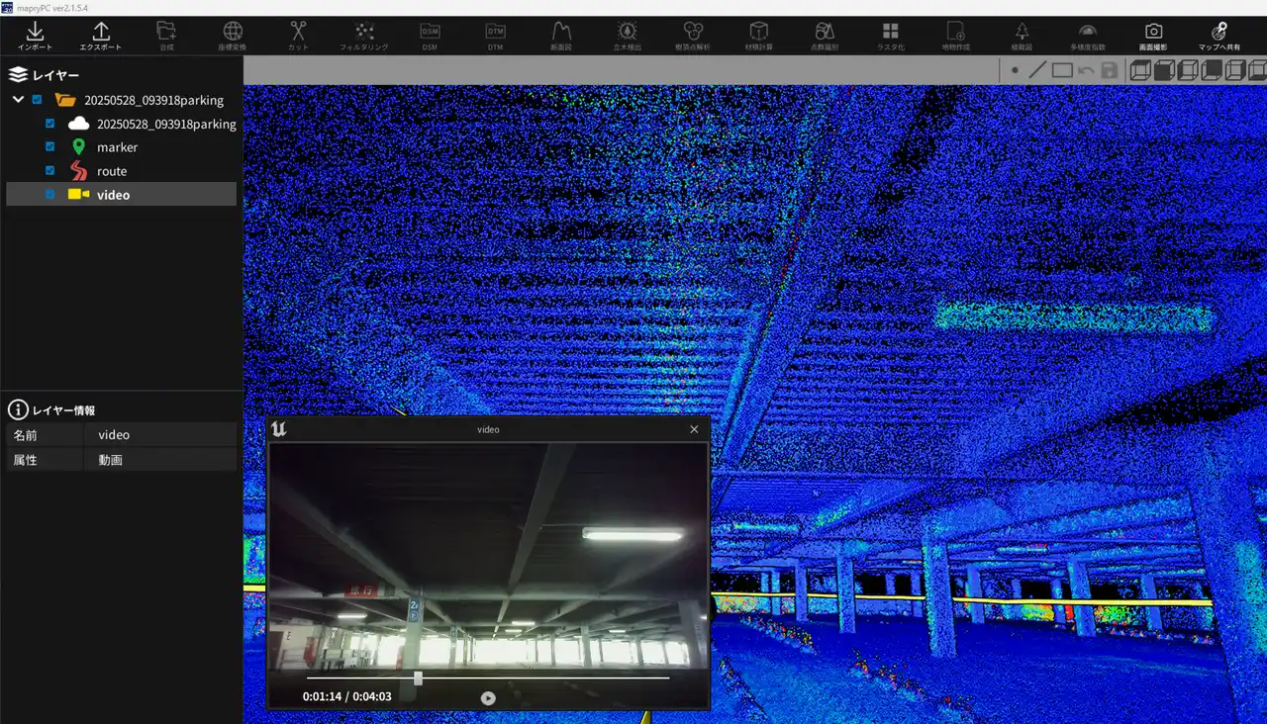Click the Export (エクスポート) toolbar icon

coord(100,36)
